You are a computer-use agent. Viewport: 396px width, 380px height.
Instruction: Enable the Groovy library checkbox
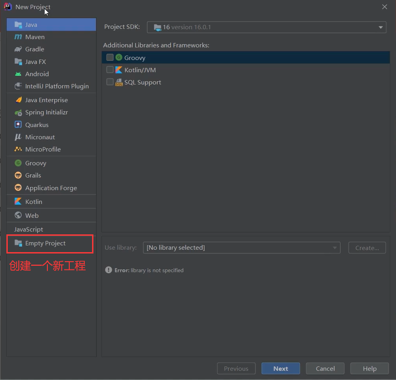click(110, 57)
